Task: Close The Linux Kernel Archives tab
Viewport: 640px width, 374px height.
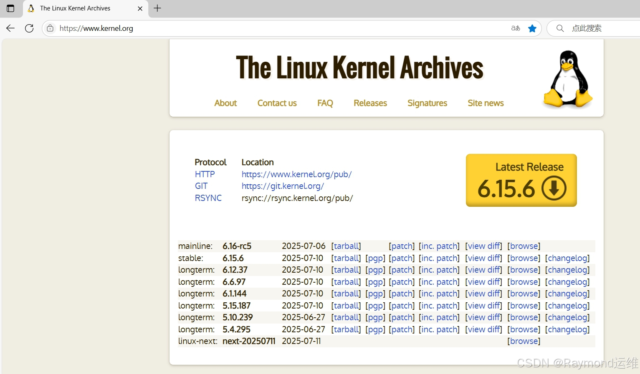Action: coord(140,8)
